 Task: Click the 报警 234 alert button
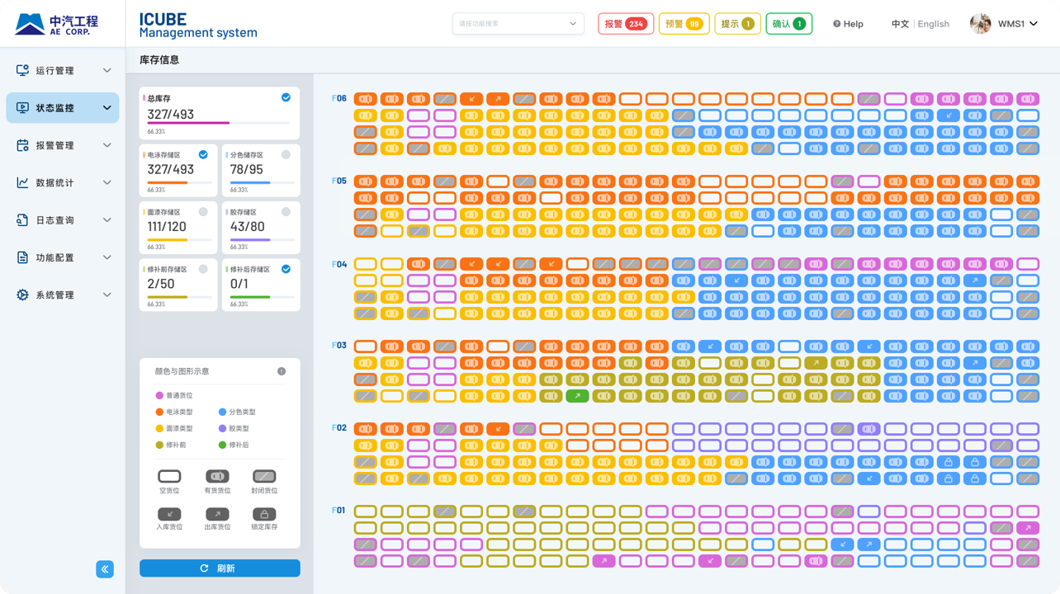[x=626, y=24]
